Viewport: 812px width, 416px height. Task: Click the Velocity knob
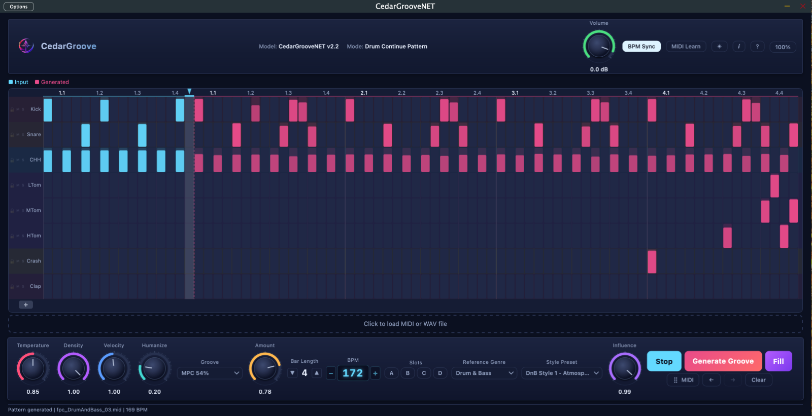coord(114,368)
